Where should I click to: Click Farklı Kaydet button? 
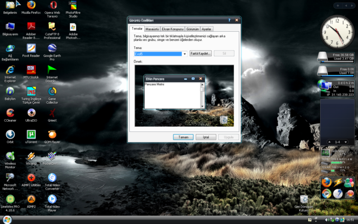[200, 53]
